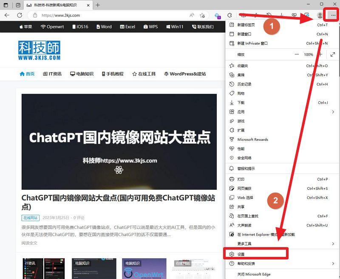
Task: Close the 科技师 tab
Action: tap(88, 5)
